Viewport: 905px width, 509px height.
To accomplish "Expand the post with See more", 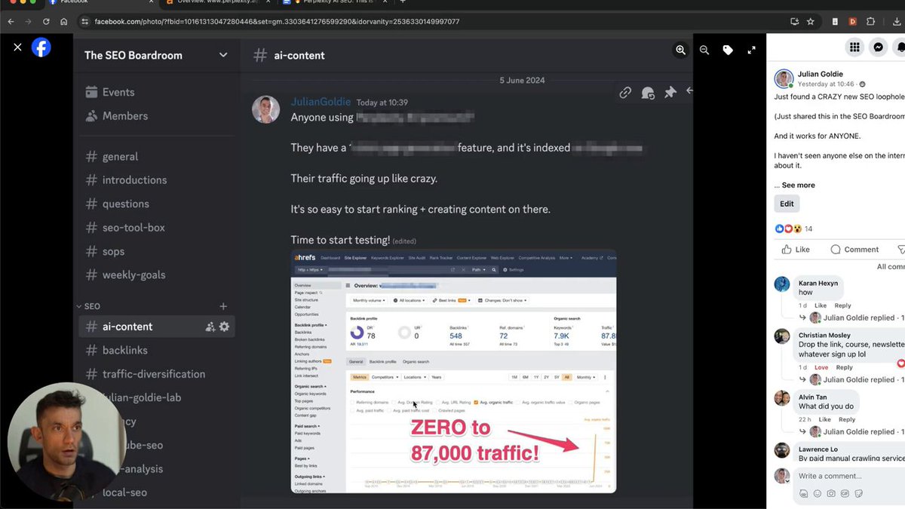I will pyautogui.click(x=798, y=185).
